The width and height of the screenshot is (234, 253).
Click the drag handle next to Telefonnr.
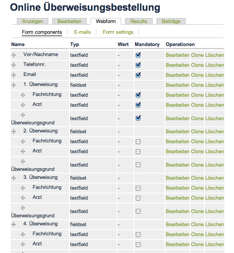[x=14, y=65]
